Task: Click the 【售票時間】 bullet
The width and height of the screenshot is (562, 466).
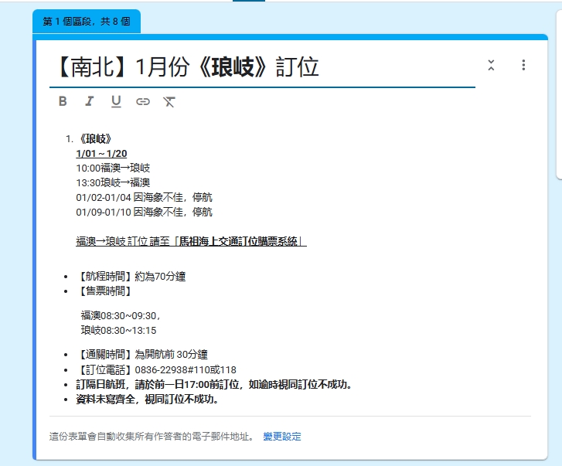Action: pos(104,291)
